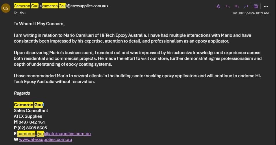Click the phone number (02) 8605 8605
The width and height of the screenshot is (276, 145).
(x=32, y=128)
